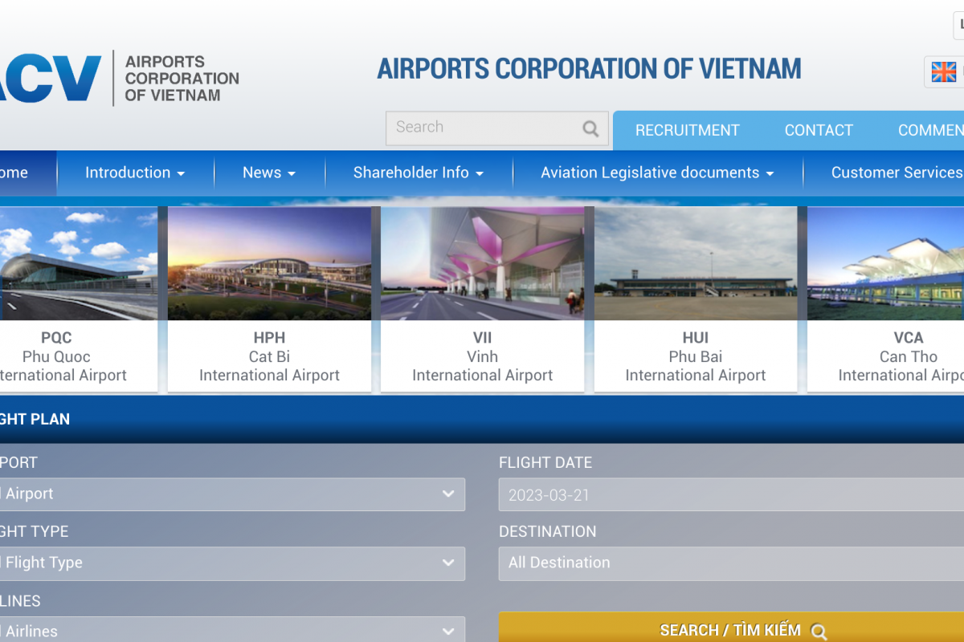This screenshot has width=964, height=642.
Task: Open the Contact page
Action: pyautogui.click(x=819, y=130)
